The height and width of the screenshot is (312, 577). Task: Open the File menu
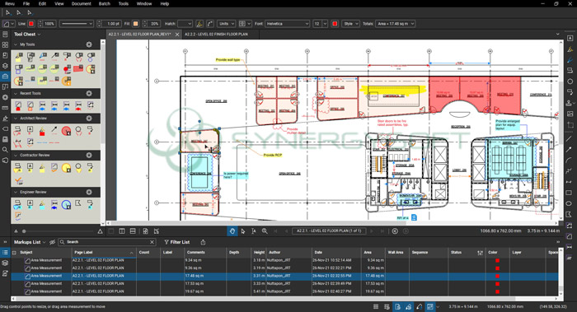coord(26,3)
